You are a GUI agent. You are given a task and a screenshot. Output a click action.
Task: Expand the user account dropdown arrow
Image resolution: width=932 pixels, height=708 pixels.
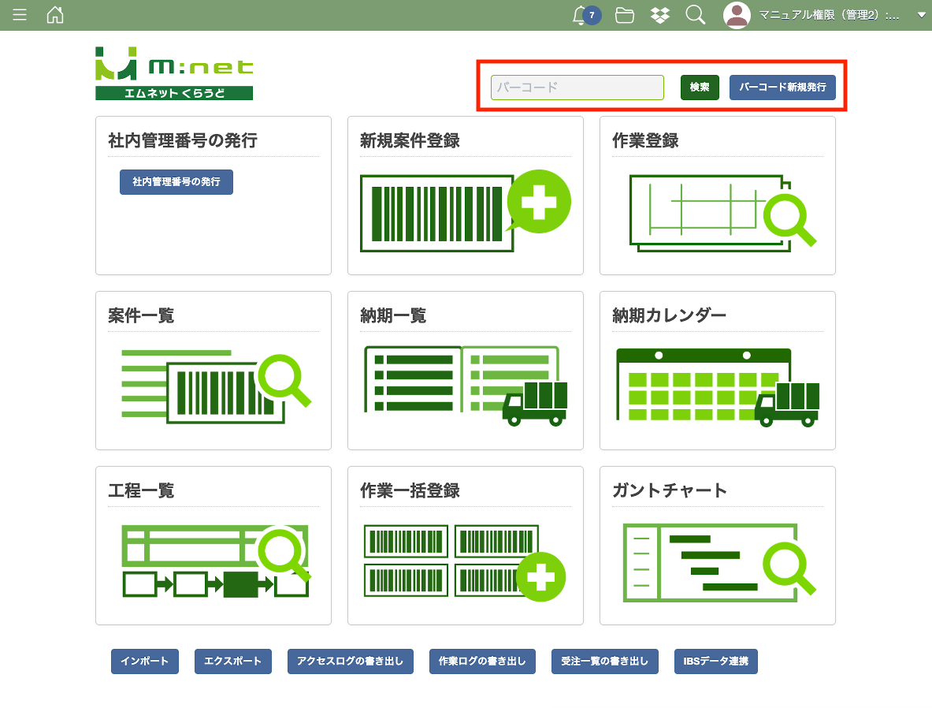click(x=922, y=15)
